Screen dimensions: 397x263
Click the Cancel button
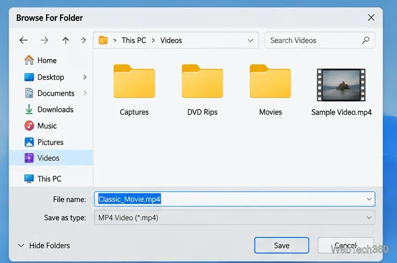pyautogui.click(x=346, y=245)
